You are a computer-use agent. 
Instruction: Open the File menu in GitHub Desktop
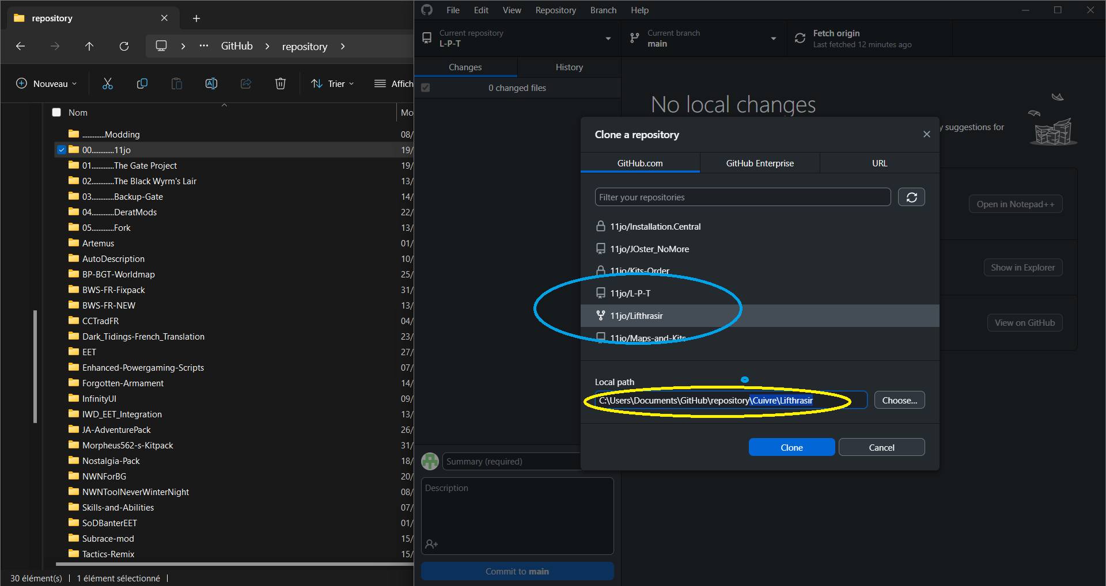tap(453, 10)
